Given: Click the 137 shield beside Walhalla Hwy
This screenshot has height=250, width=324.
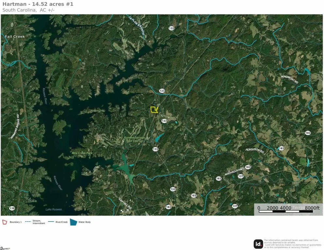Looking at the screenshot, I should click(x=241, y=176).
